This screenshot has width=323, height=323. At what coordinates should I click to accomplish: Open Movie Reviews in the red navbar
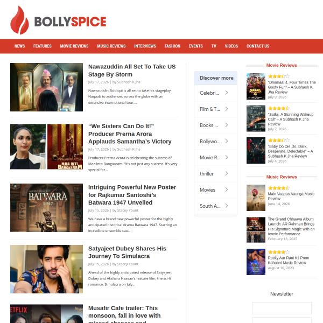(x=74, y=46)
